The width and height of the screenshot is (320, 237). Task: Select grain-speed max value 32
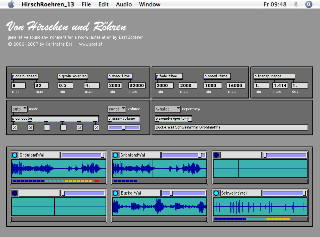click(x=42, y=85)
